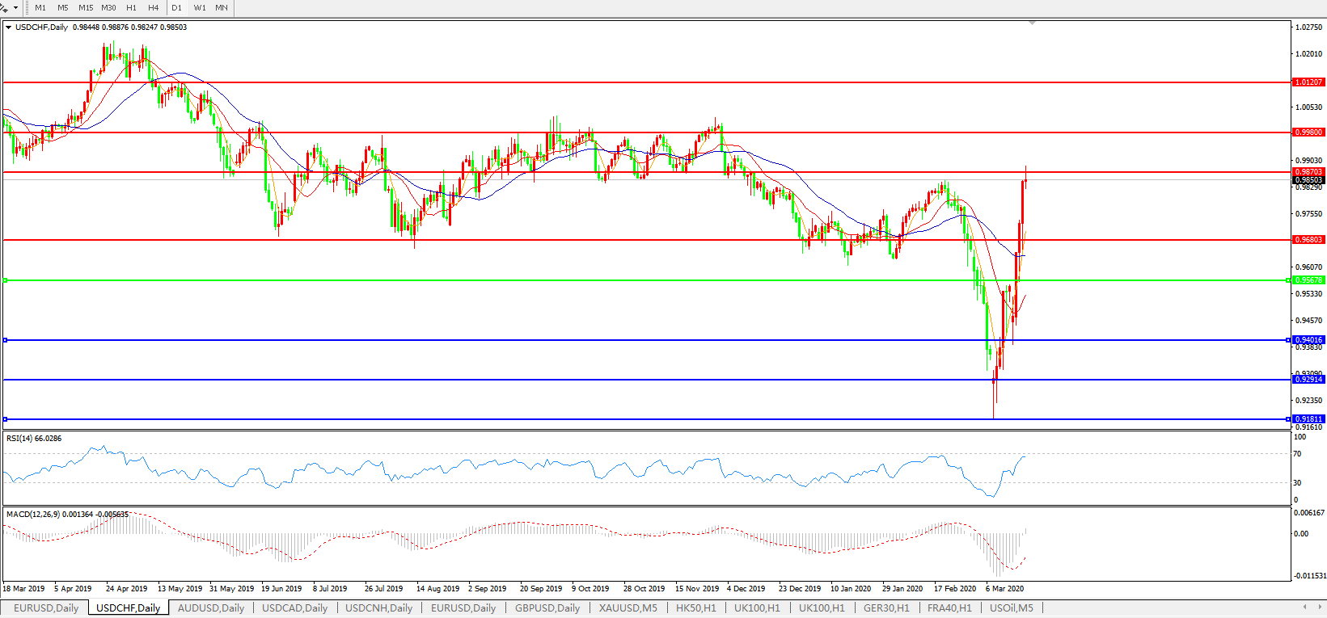This screenshot has height=618, width=1327.
Task: Select the 0.91811 blue line's right-end handle
Action: (1288, 419)
